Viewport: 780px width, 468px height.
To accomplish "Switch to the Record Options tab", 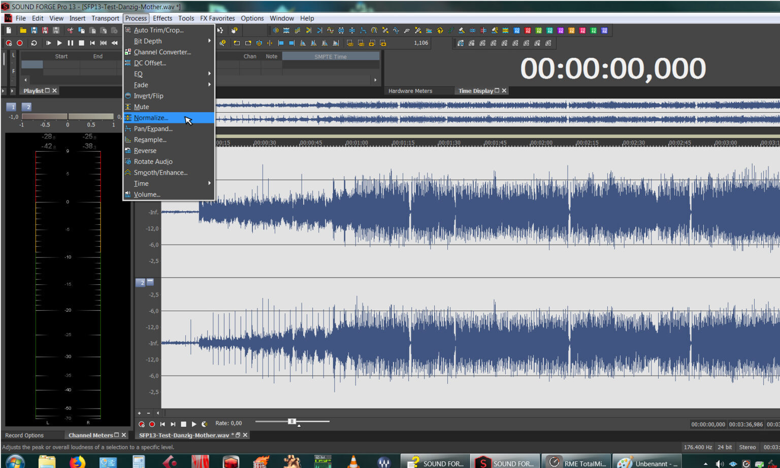I will (24, 436).
